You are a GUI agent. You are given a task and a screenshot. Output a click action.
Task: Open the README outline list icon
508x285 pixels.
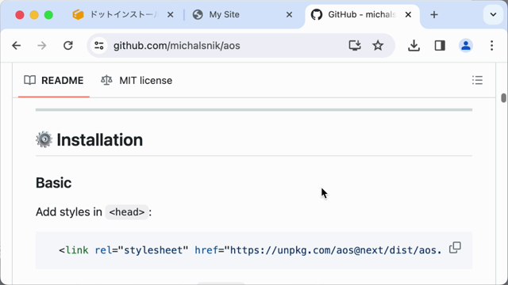[x=477, y=80]
